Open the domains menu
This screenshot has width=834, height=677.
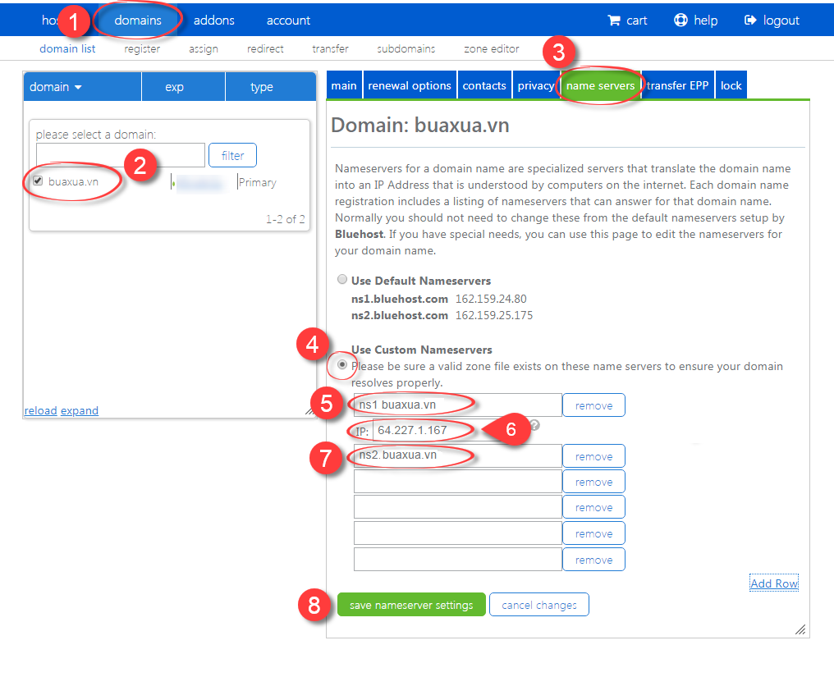tap(138, 21)
